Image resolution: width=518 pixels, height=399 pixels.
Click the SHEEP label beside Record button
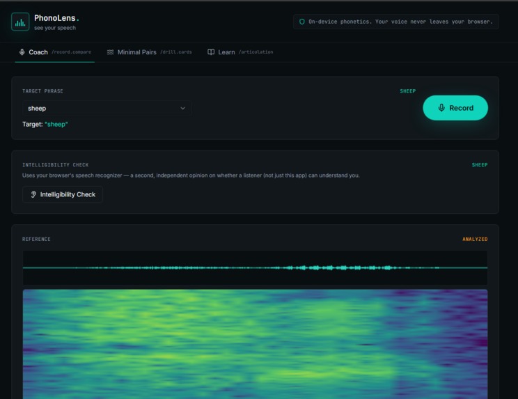coord(408,91)
